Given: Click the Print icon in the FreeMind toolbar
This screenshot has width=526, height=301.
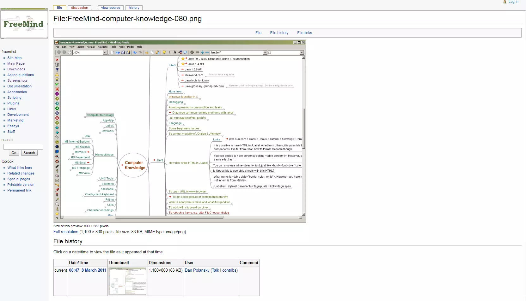Looking at the screenshot, I should [69, 52].
